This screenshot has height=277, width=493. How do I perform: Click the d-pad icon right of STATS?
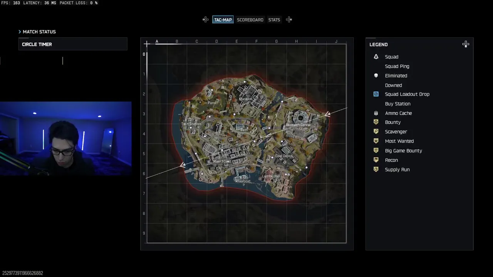click(289, 20)
